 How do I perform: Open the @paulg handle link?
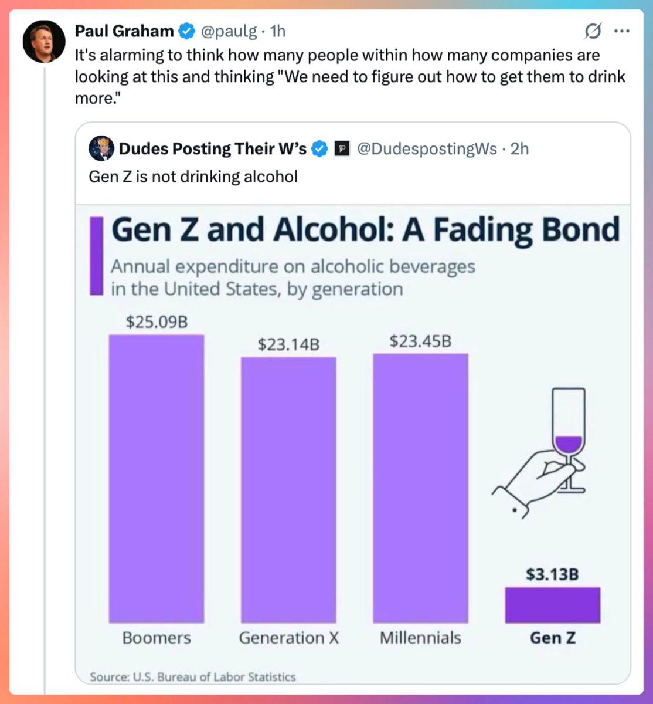click(x=229, y=31)
